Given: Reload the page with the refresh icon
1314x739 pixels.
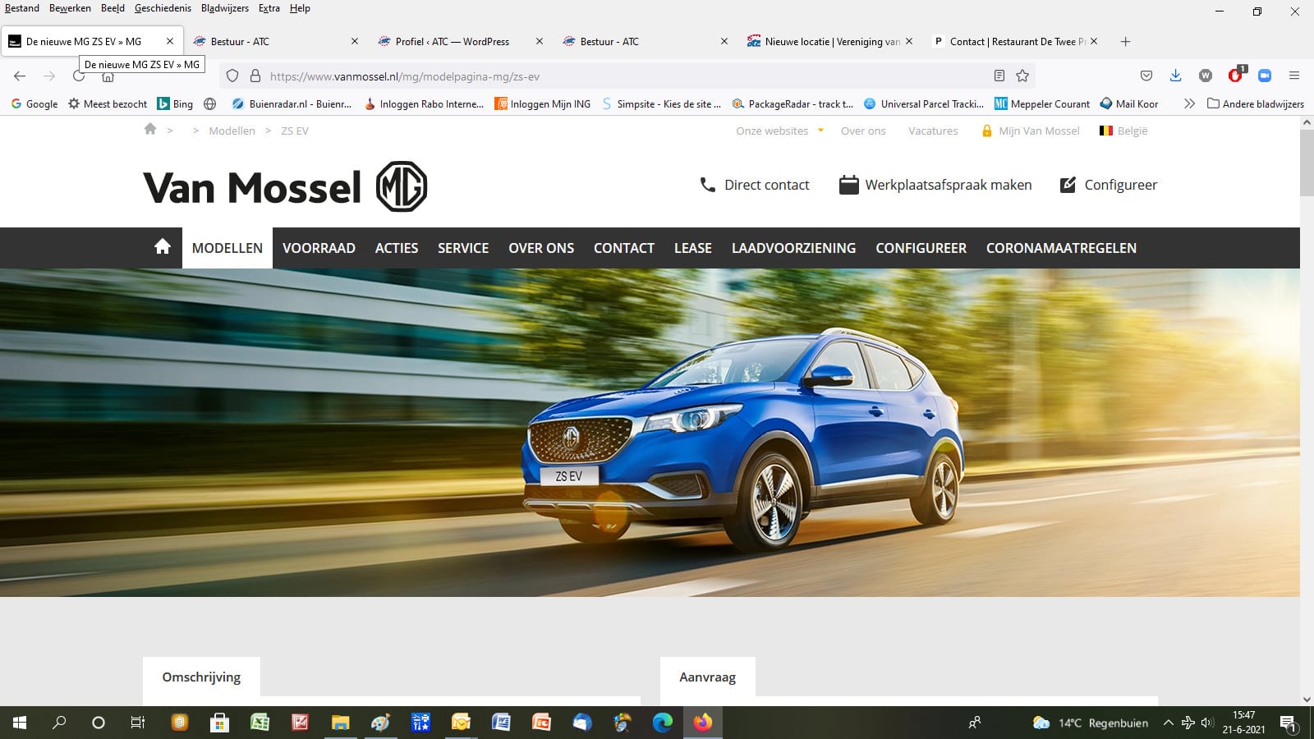Looking at the screenshot, I should point(79,76).
